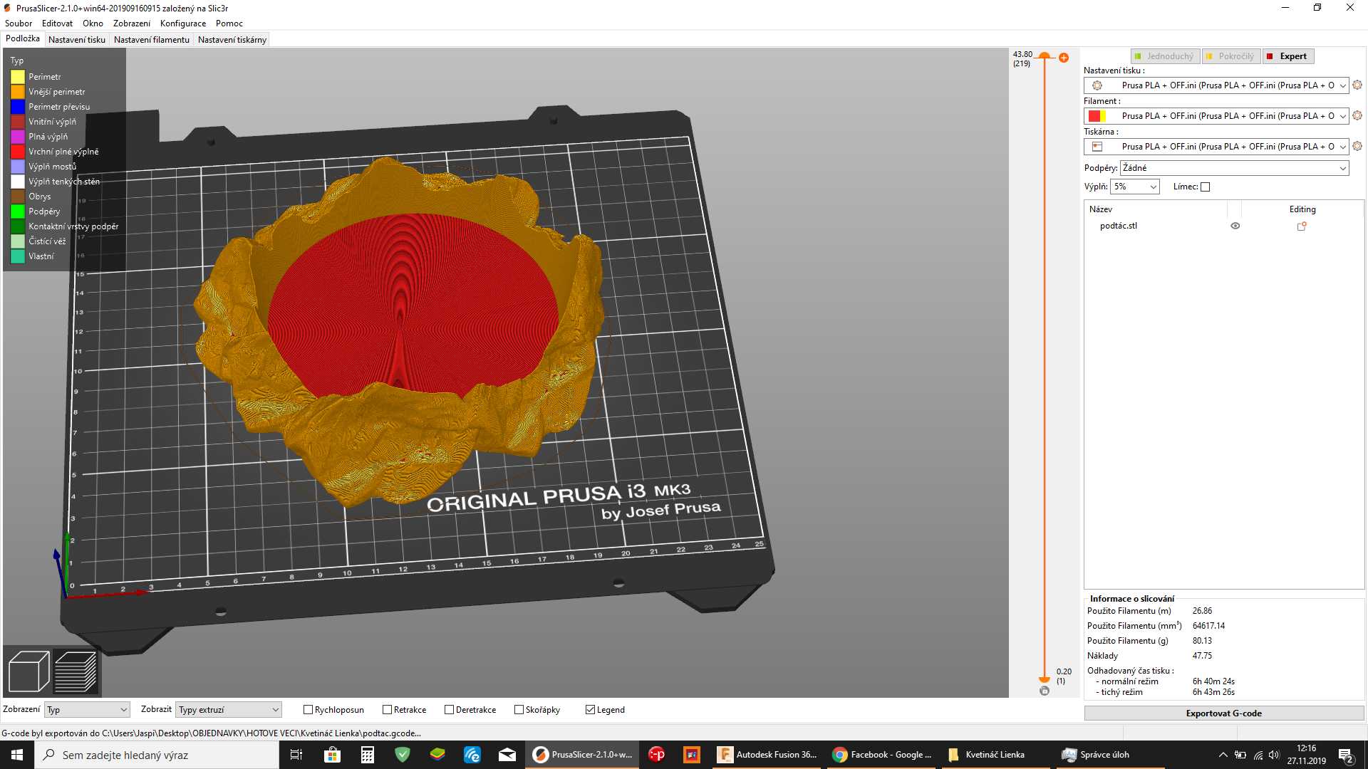Open the Soubor menu
The width and height of the screenshot is (1368, 769).
19,23
